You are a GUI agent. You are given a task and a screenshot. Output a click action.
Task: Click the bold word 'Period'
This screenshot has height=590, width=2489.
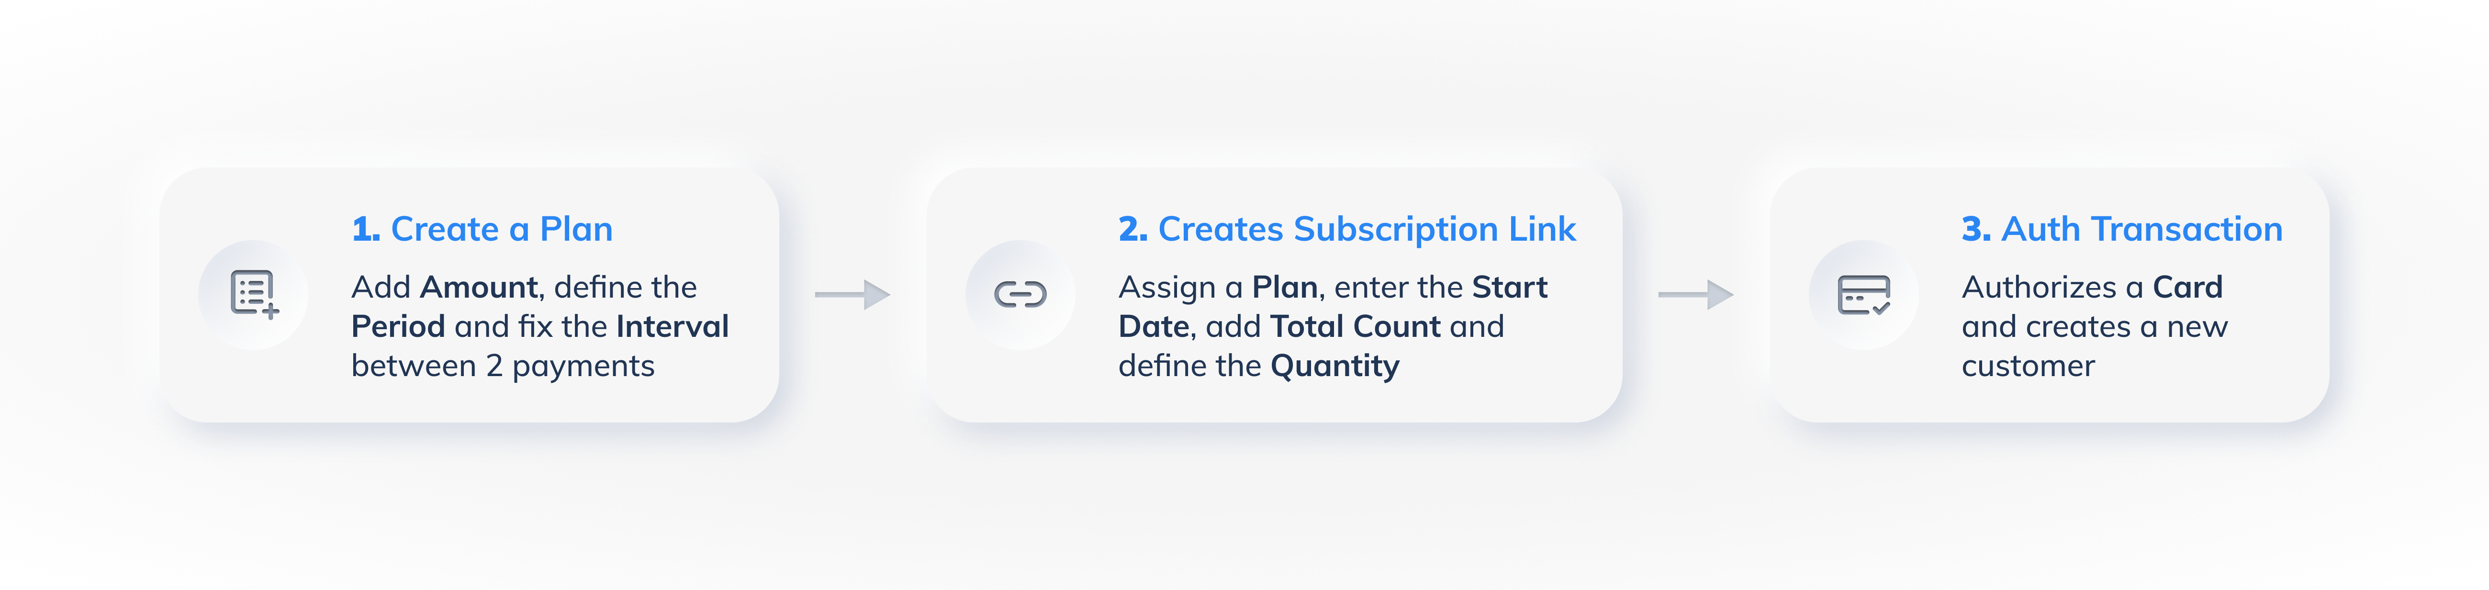[x=398, y=326]
